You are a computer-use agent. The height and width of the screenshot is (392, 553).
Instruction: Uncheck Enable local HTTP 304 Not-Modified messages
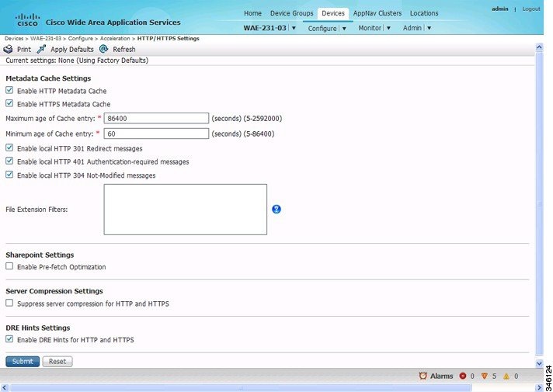pyautogui.click(x=9, y=175)
